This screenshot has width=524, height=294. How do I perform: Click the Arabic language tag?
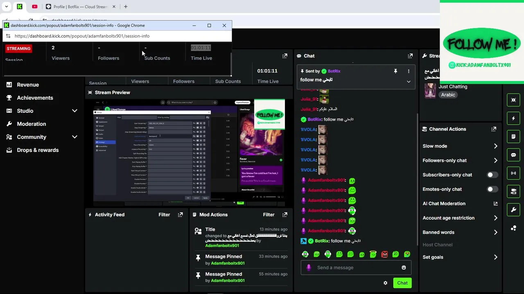click(x=448, y=95)
